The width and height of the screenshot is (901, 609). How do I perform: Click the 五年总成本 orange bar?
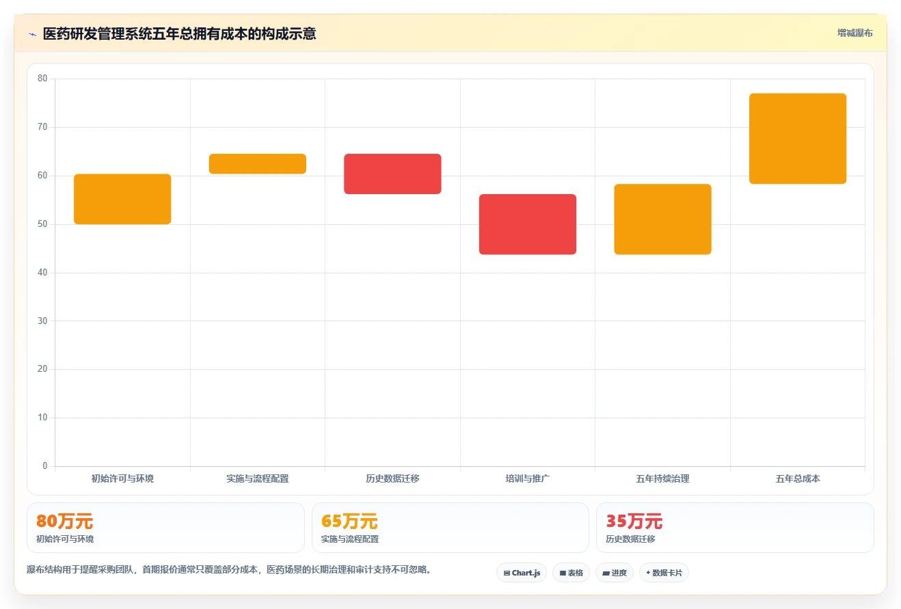point(798,139)
